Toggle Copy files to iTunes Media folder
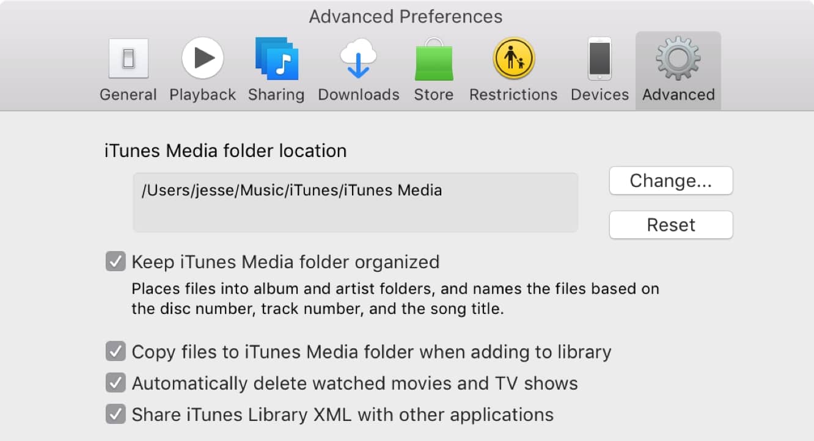 (116, 352)
